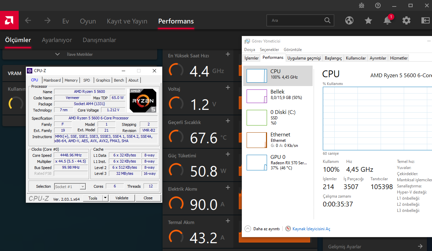Switch to Ayarlanıyor sub-tab
The height and width of the screenshot is (251, 432).
tap(57, 40)
